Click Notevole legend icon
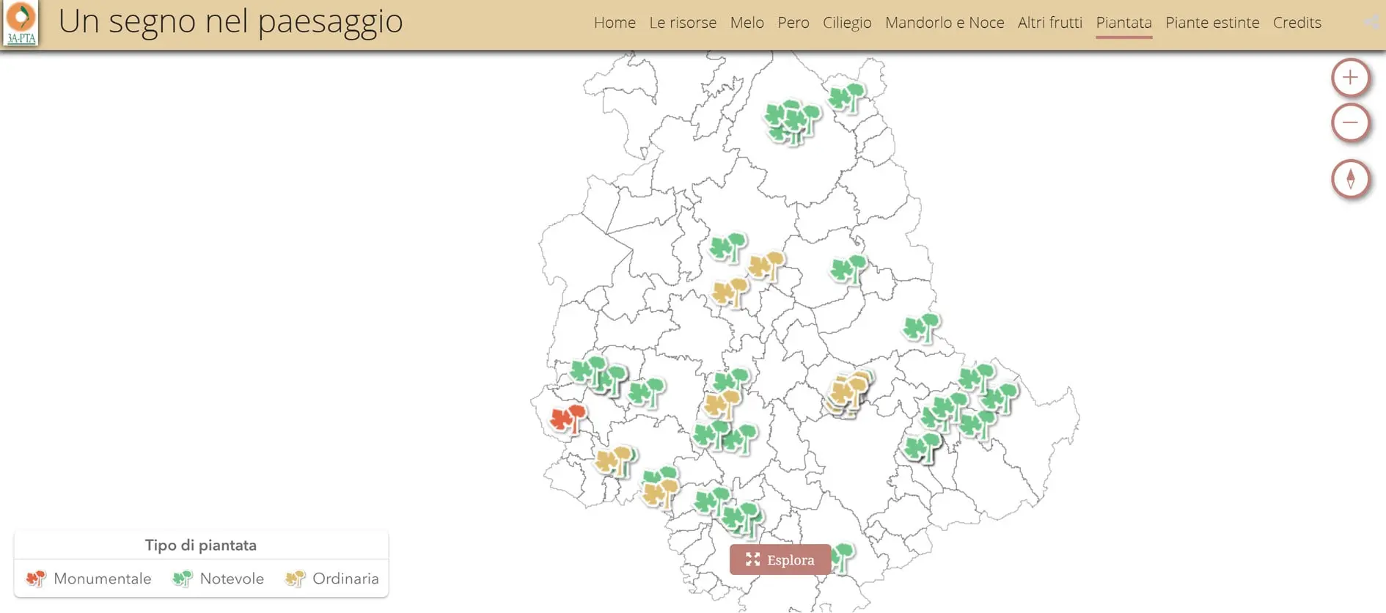Screen dimensions: 1386x613 pos(182,579)
